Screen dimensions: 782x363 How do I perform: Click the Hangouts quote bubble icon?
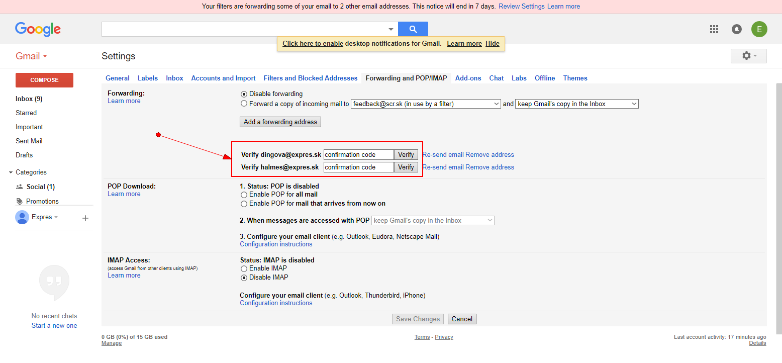tap(54, 283)
